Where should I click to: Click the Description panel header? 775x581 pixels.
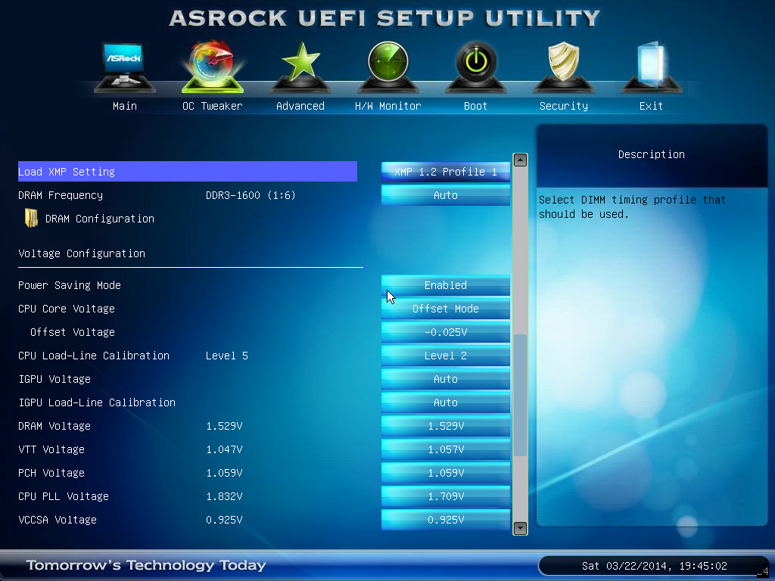pos(652,154)
